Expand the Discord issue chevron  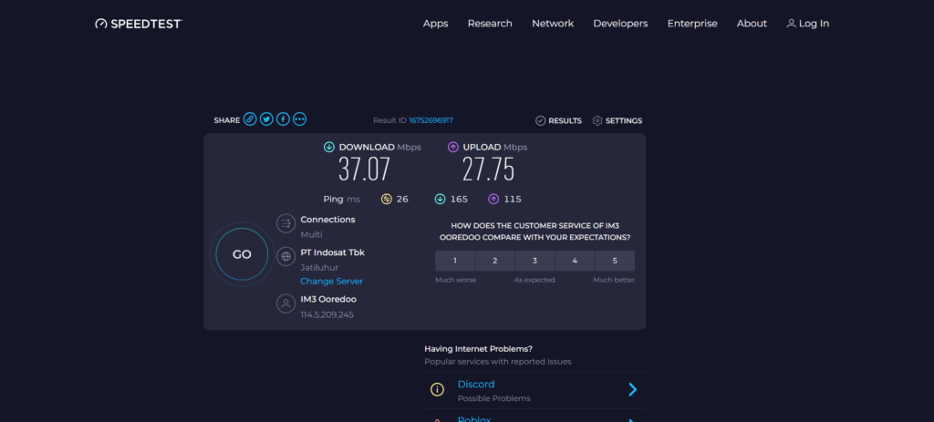coord(633,390)
